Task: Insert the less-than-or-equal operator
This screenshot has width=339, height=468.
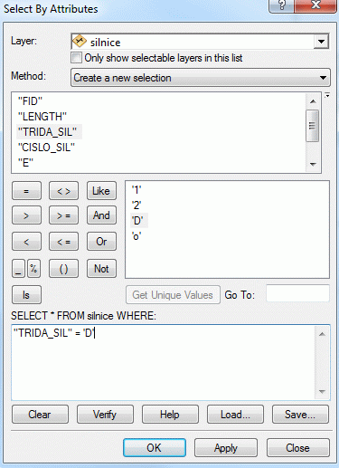Action: pos(63,241)
